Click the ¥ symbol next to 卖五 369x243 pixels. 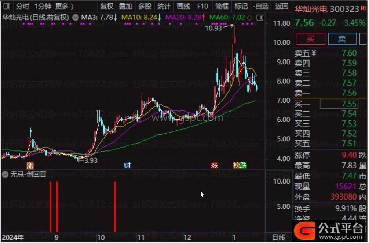[x=314, y=53]
